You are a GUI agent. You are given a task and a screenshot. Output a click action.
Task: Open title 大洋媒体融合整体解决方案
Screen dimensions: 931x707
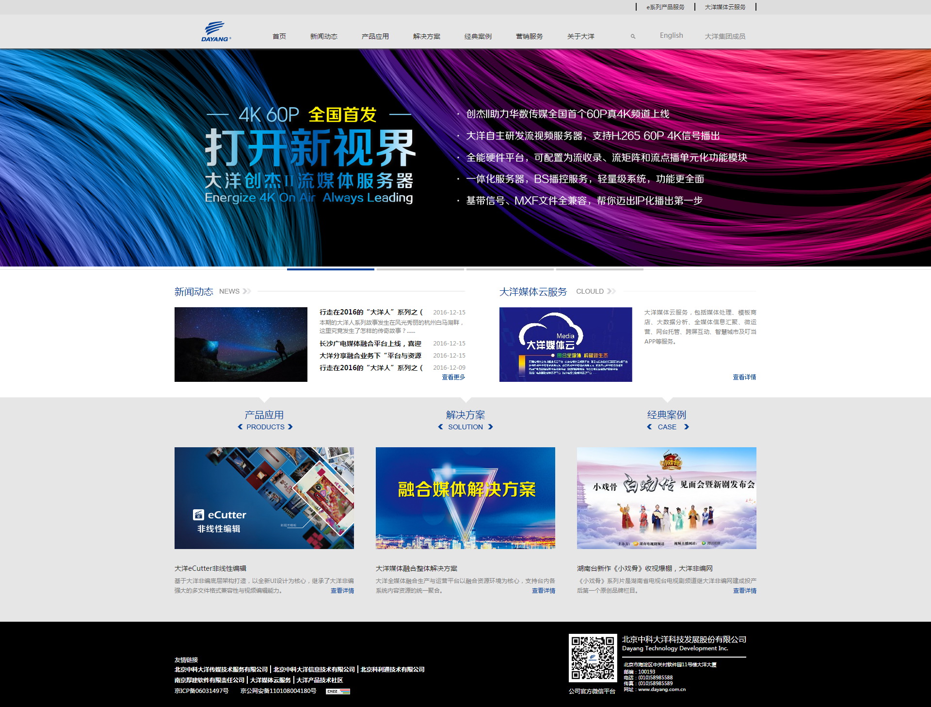417,568
